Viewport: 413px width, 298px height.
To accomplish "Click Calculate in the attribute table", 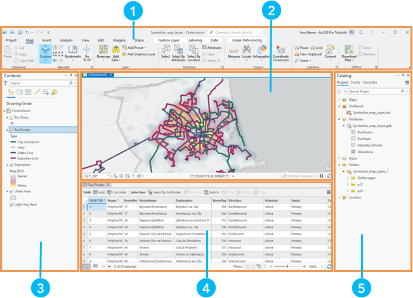I will click(x=117, y=193).
